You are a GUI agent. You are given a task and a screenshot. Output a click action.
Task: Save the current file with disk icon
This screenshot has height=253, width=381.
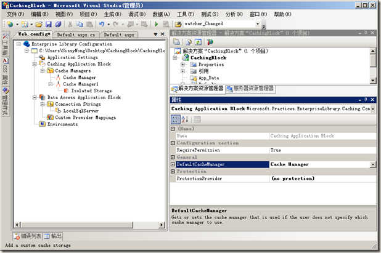point(49,24)
